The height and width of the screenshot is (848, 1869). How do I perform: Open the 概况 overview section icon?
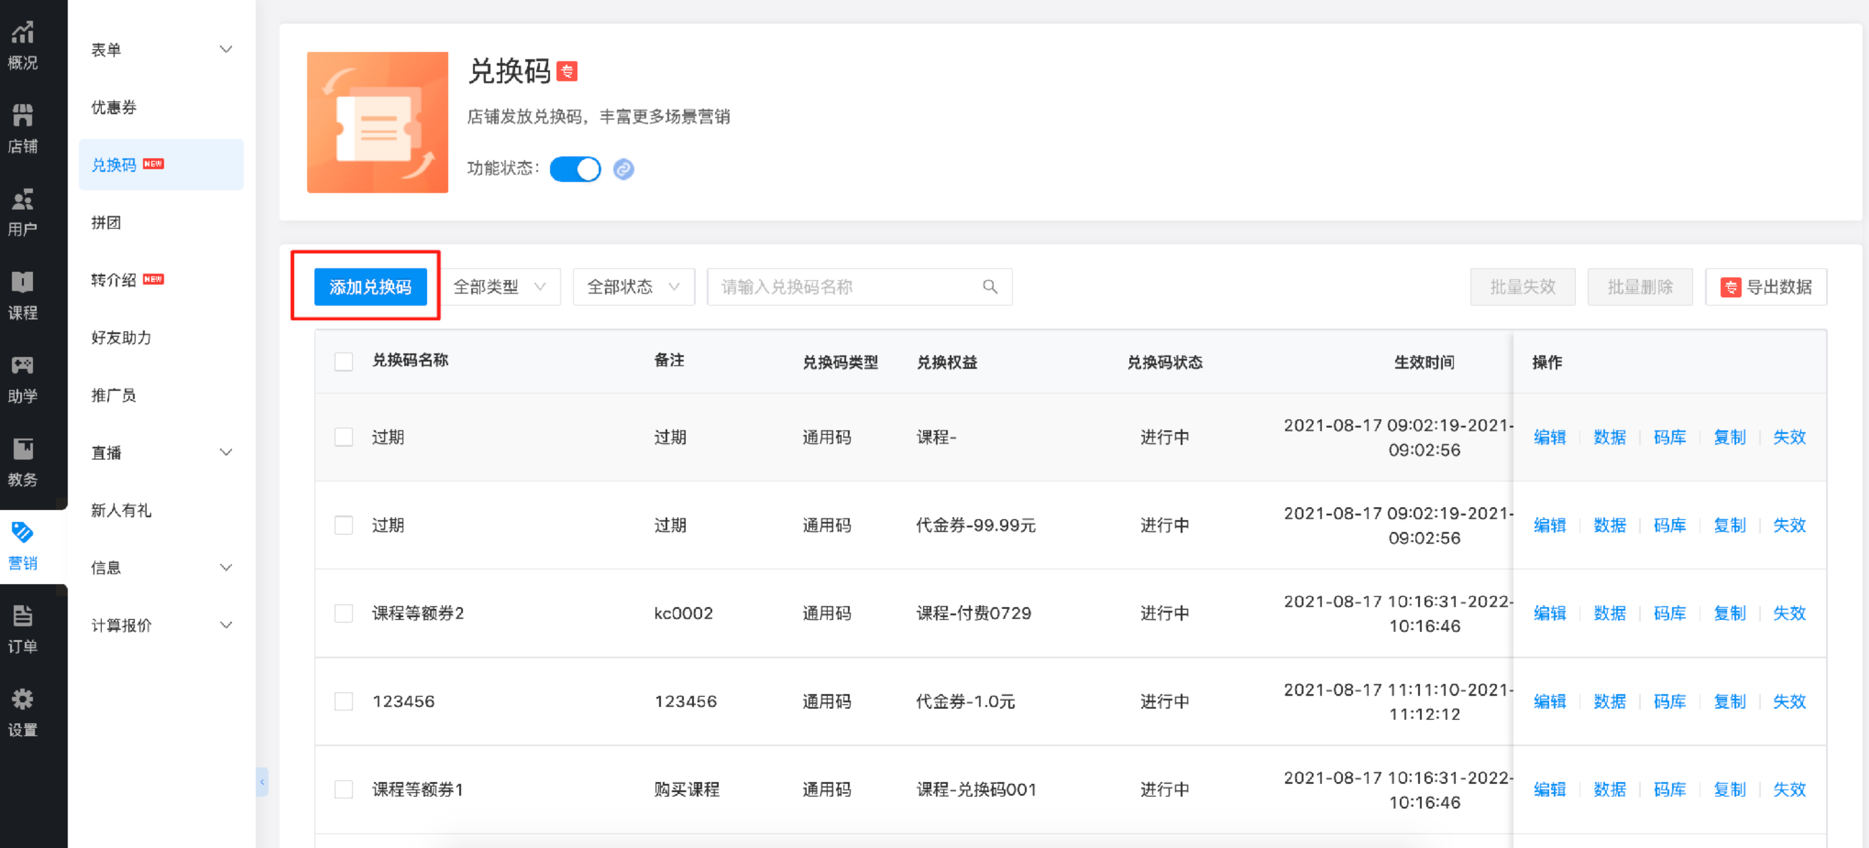22,33
